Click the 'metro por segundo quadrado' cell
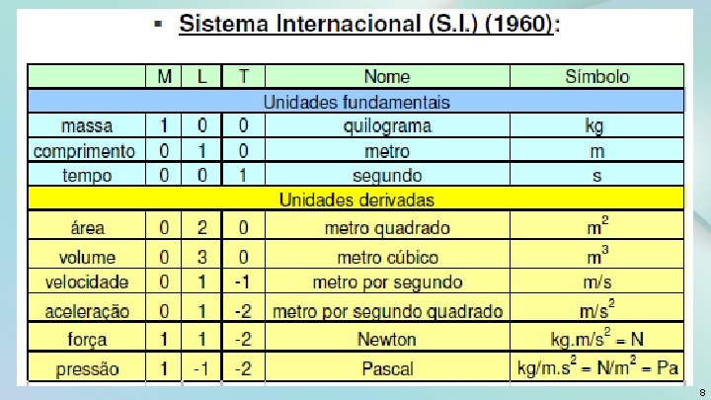The width and height of the screenshot is (711, 400). (387, 310)
